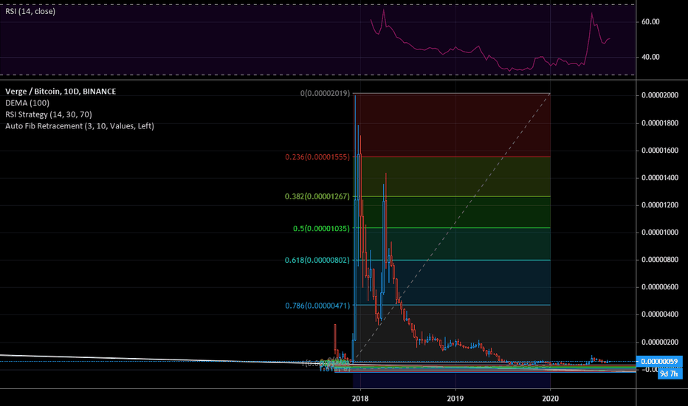Open the RSI Strategy (14, 30, 70) label

(x=49, y=114)
